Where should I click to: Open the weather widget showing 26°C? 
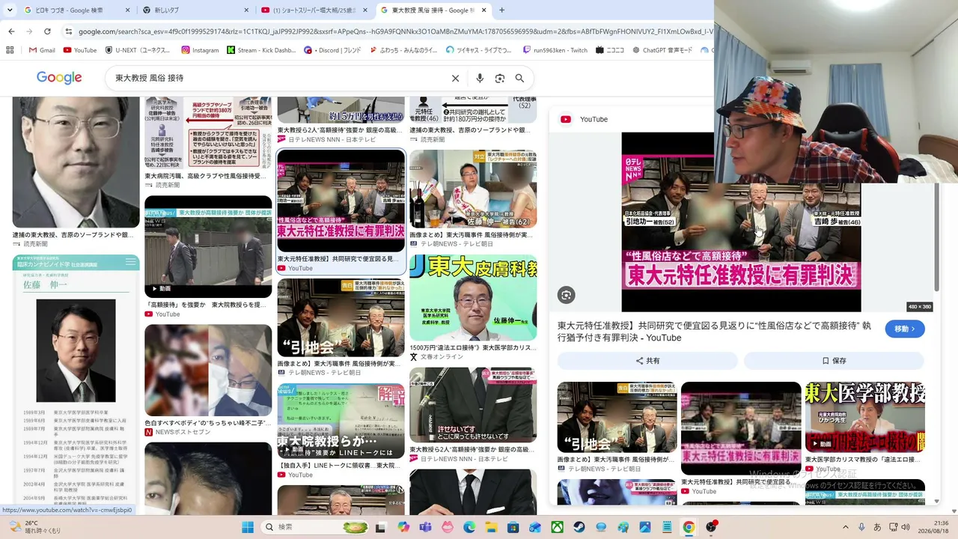click(34, 527)
